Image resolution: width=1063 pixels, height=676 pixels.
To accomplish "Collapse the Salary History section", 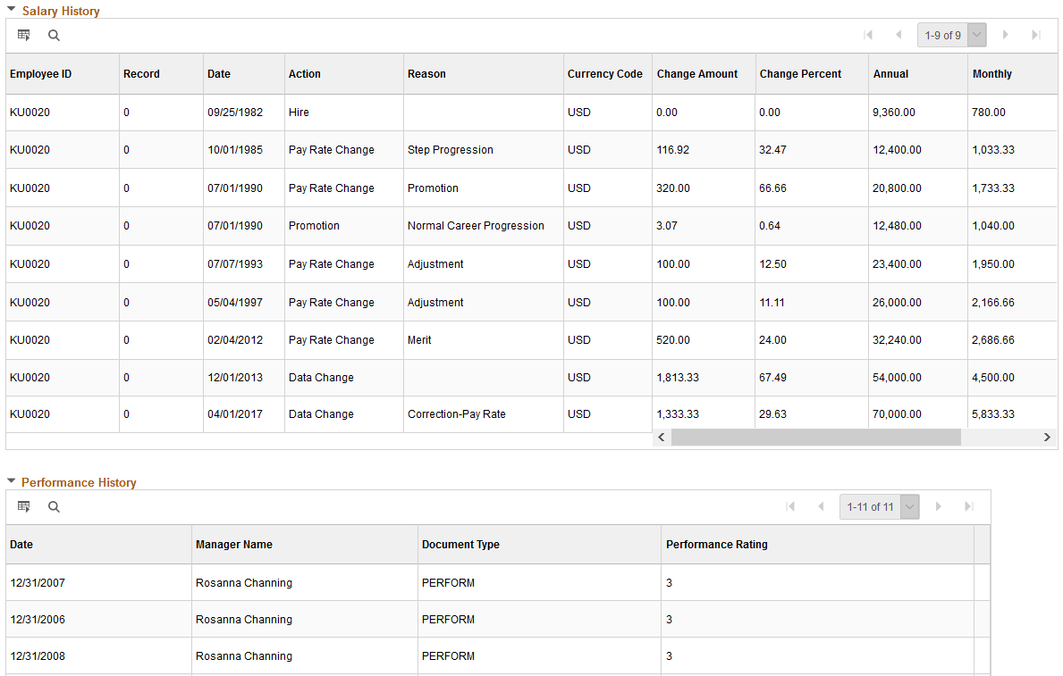I will (13, 11).
